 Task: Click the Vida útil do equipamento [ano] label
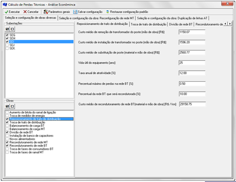pos(97,63)
